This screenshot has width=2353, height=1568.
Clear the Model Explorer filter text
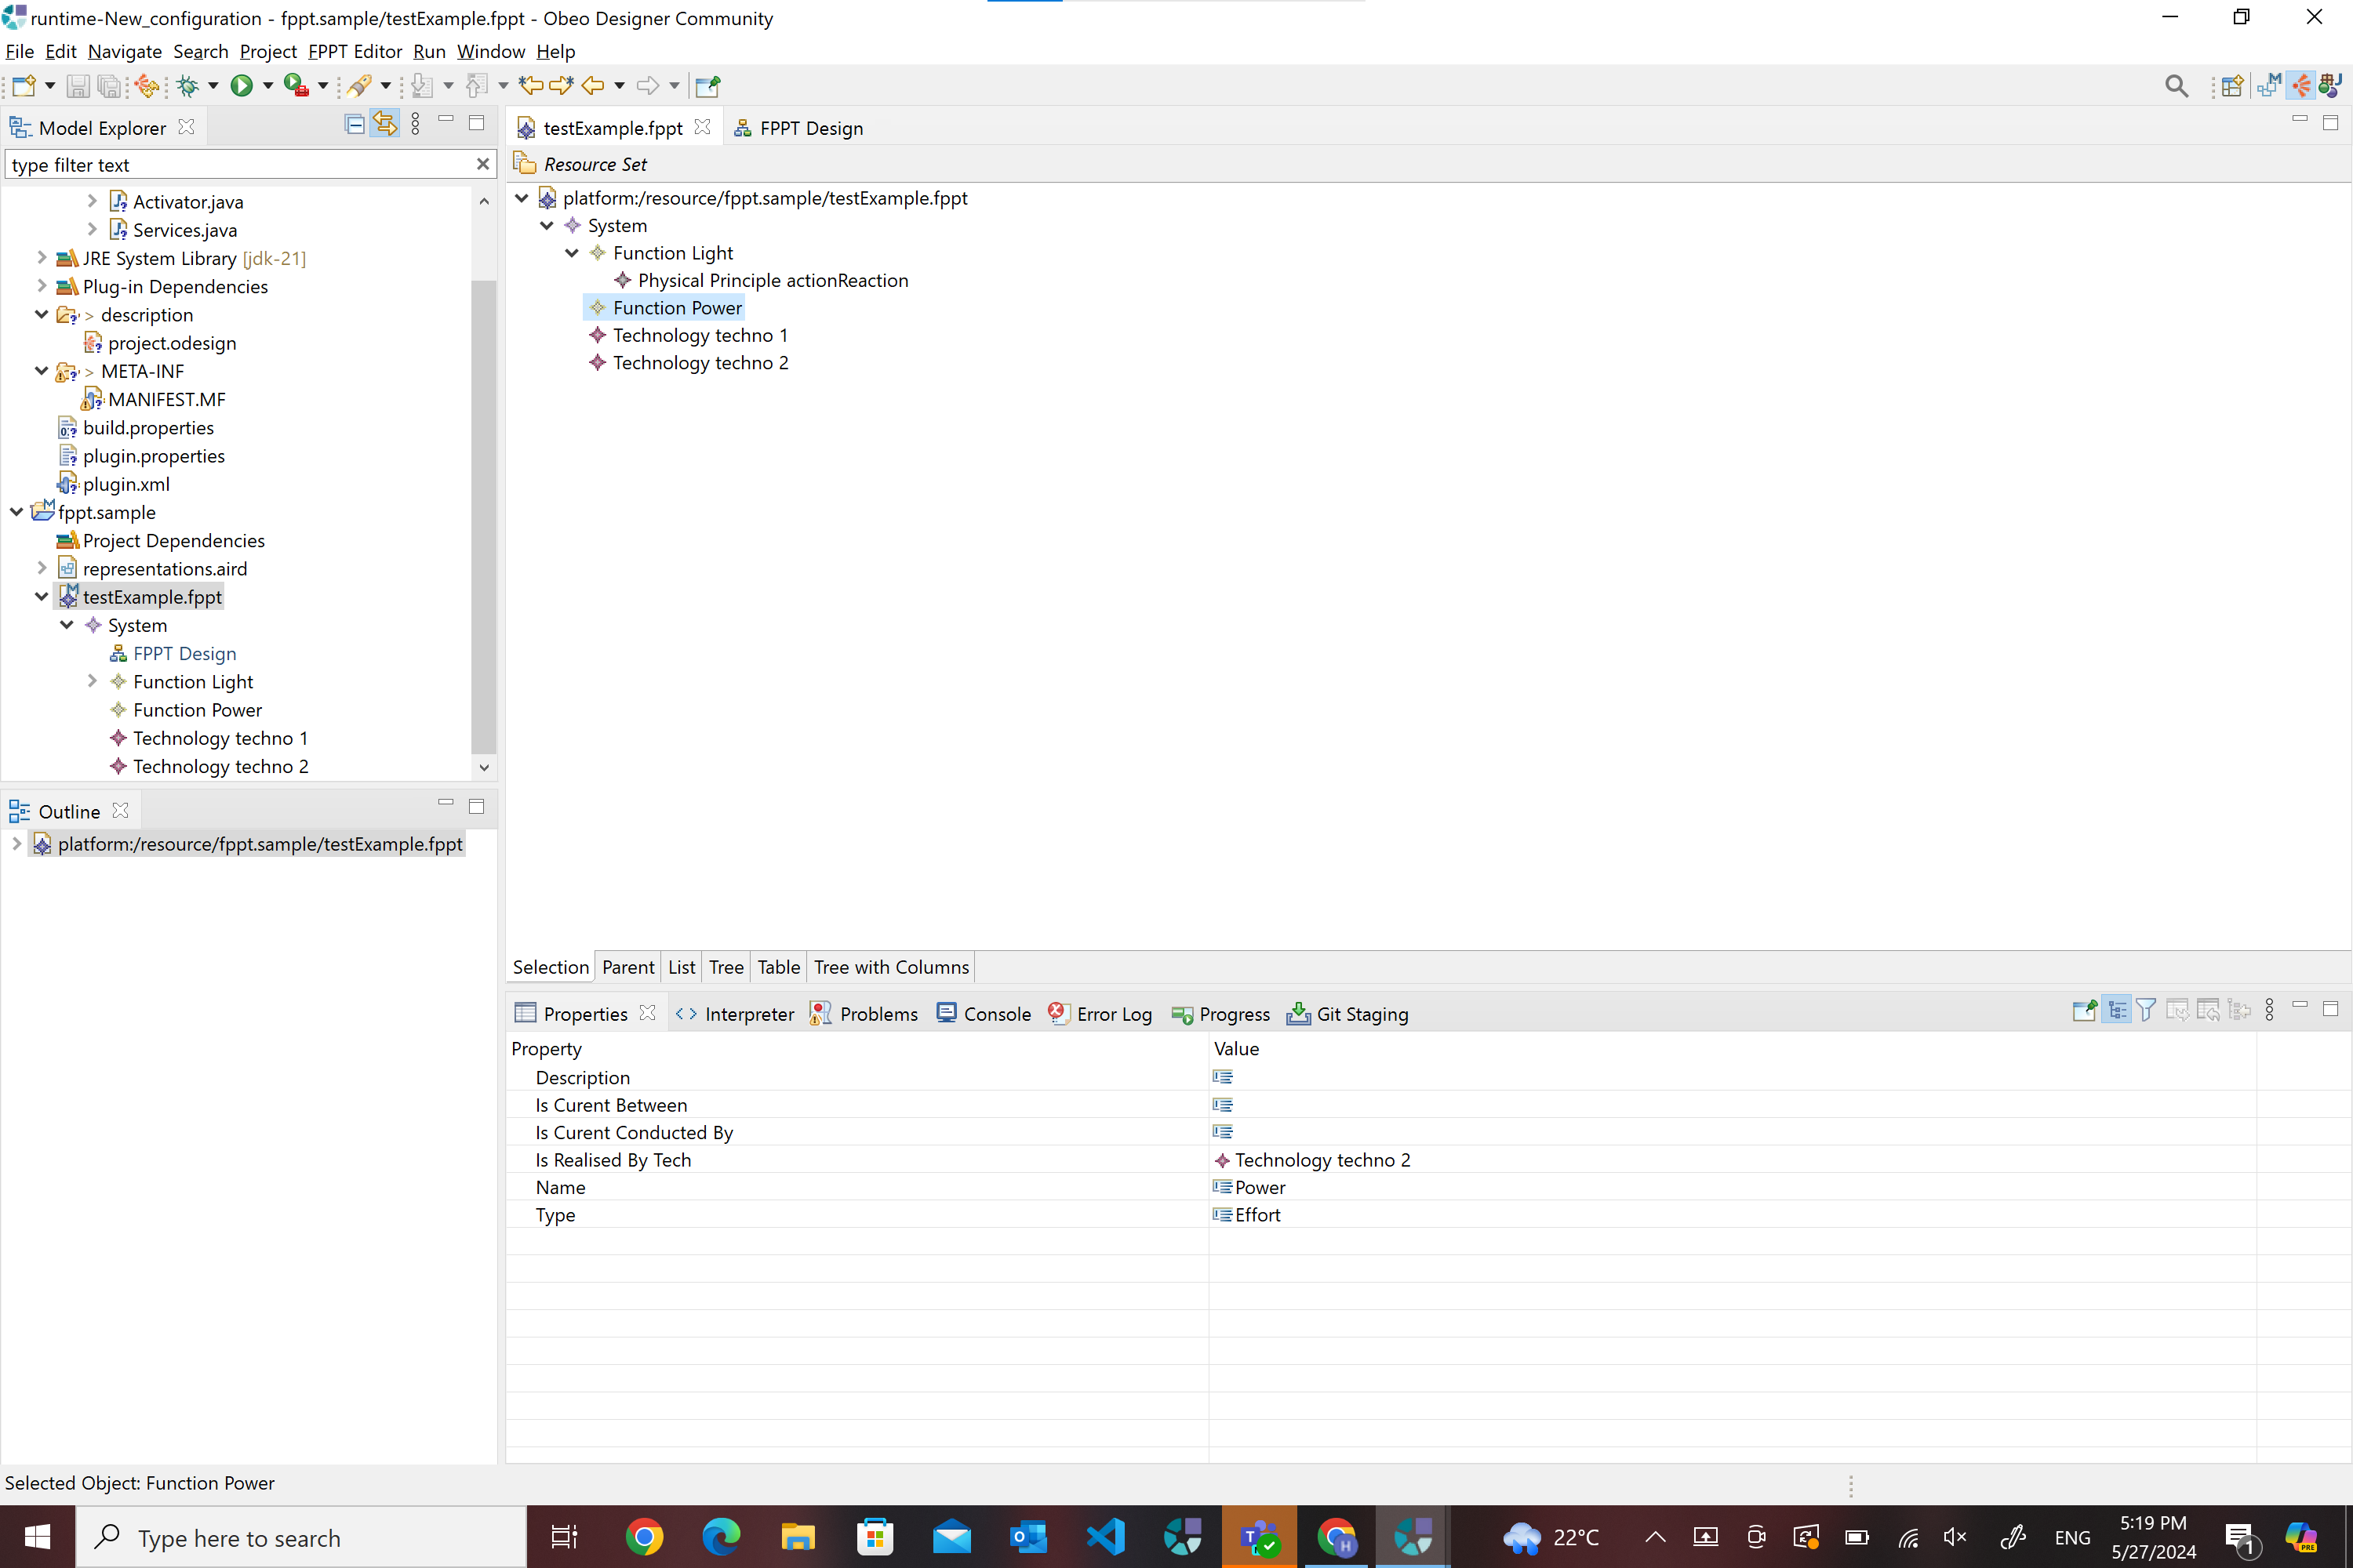pyautogui.click(x=482, y=164)
